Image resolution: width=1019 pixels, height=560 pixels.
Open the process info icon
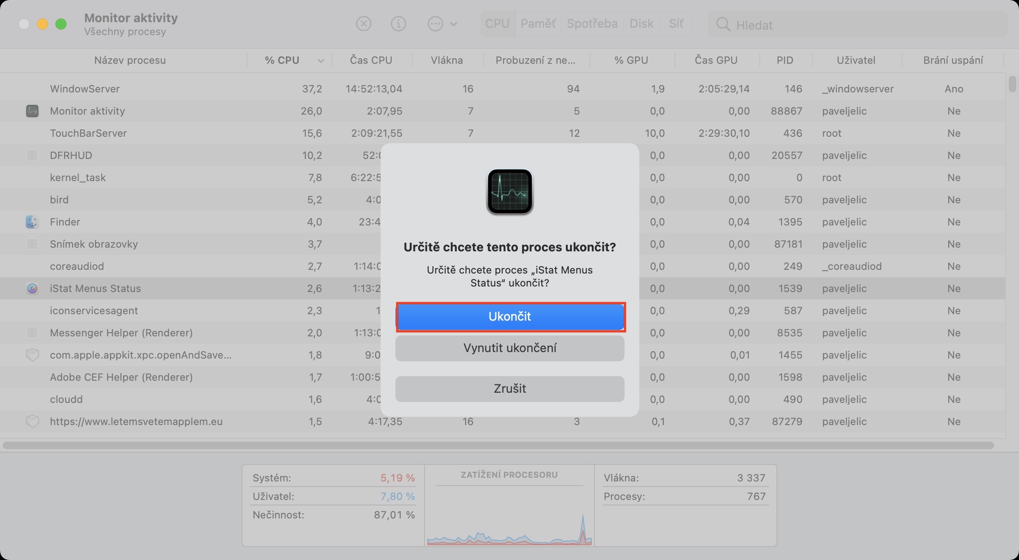click(x=398, y=24)
